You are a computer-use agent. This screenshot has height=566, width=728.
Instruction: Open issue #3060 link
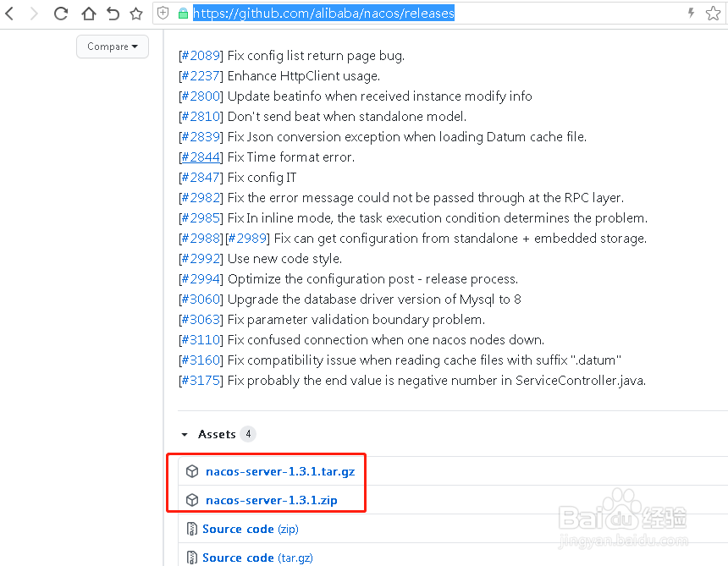coord(201,299)
